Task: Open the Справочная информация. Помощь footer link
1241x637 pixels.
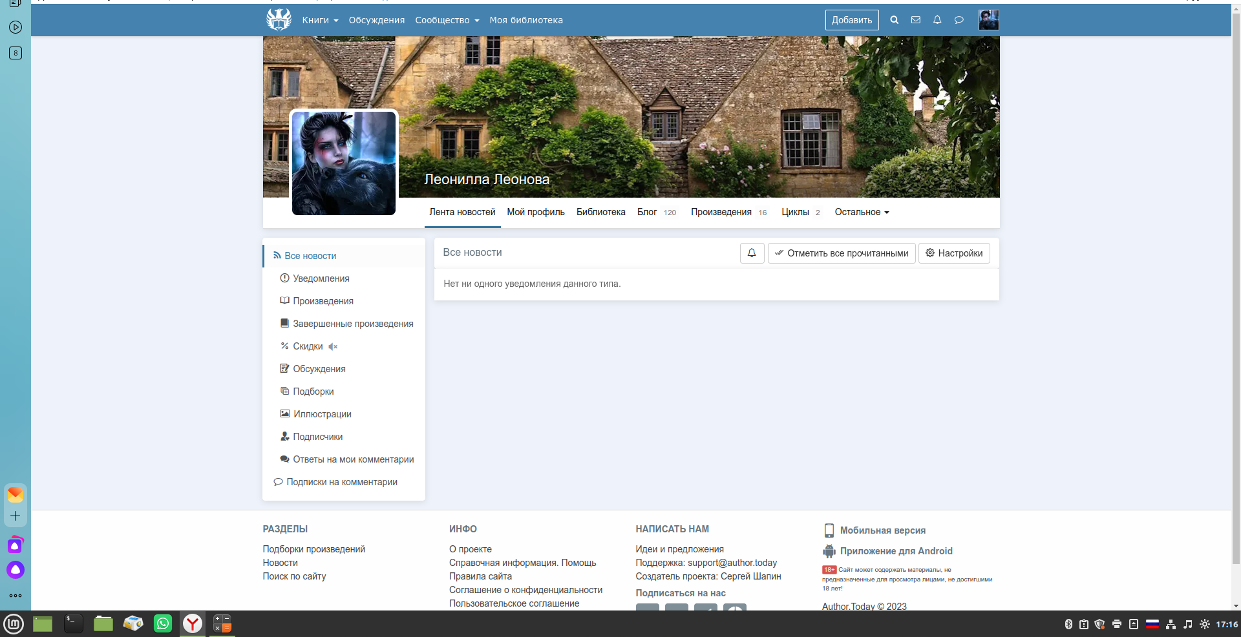Action: (522, 563)
